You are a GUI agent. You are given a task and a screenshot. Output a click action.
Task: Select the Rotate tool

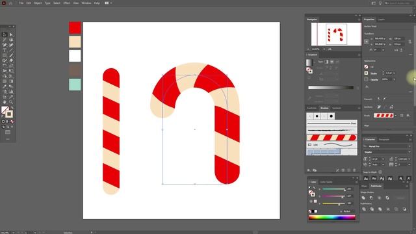[5, 66]
